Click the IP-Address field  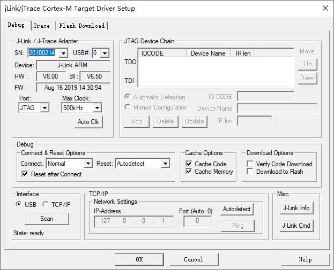tap(134, 221)
